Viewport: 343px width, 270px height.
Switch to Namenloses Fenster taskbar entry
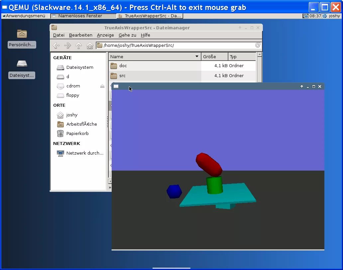[x=83, y=16]
